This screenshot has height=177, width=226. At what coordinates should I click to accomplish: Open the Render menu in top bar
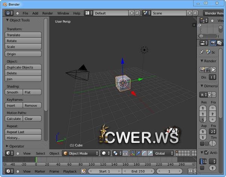point(47,13)
